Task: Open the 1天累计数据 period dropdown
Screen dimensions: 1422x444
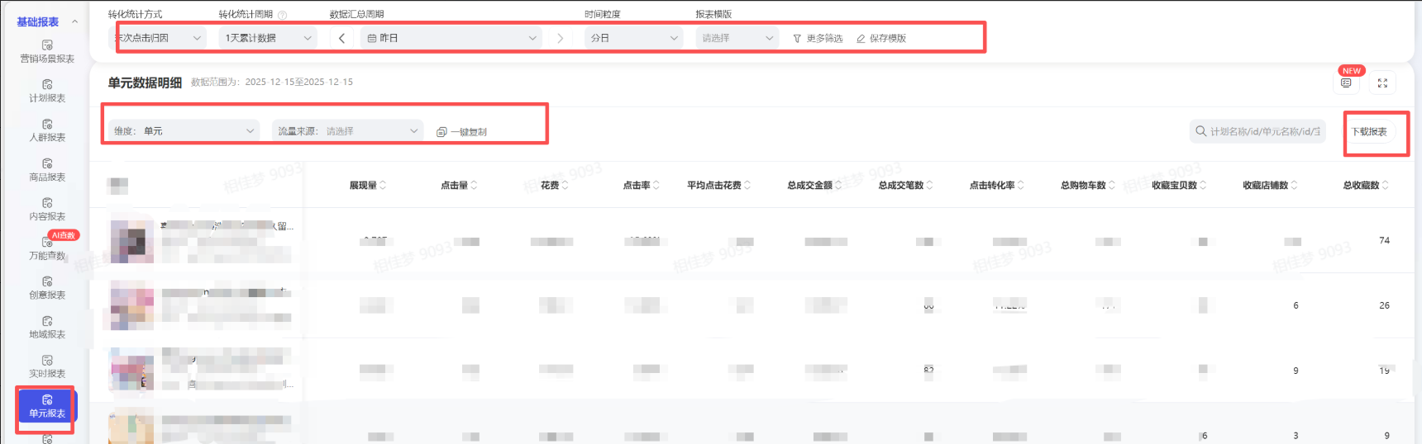Action: point(268,38)
